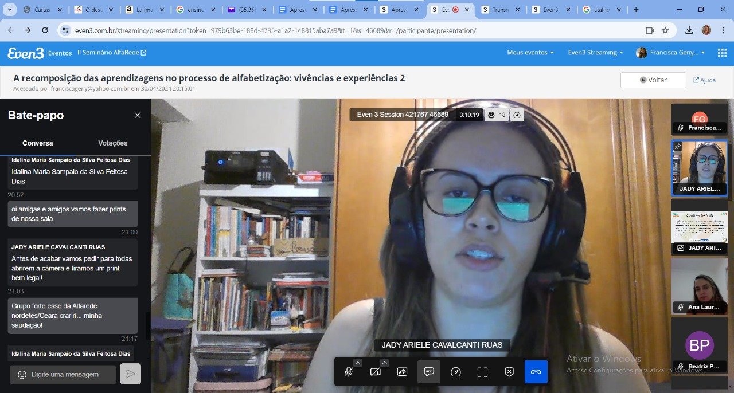734x393 pixels.
Task: Open the participants count showing 18
Action: click(497, 115)
